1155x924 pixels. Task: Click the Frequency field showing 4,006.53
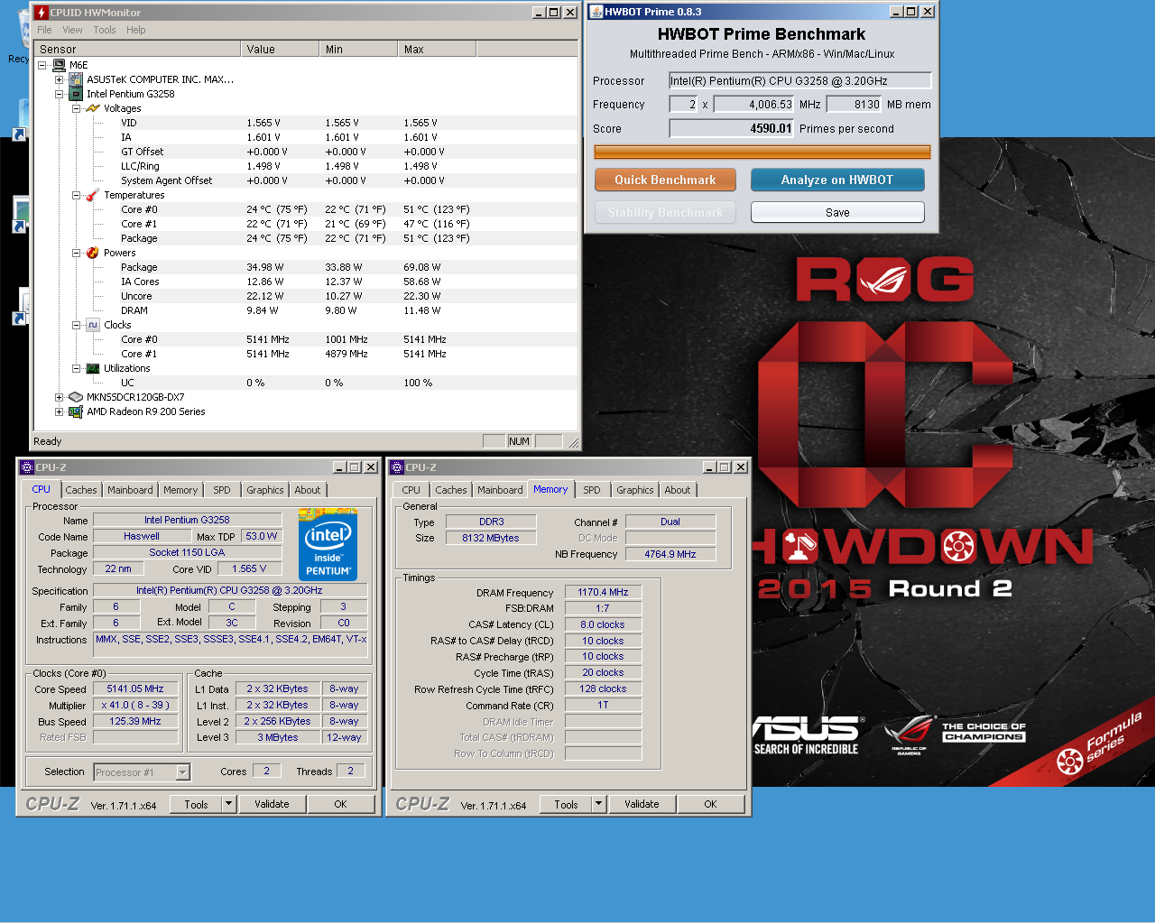tap(754, 104)
